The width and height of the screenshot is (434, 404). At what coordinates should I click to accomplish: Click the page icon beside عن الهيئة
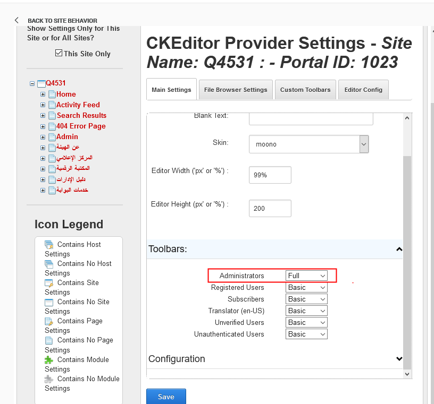coord(52,148)
